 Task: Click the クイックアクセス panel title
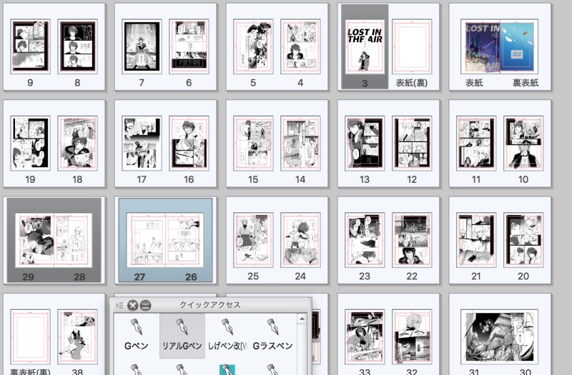(x=210, y=305)
